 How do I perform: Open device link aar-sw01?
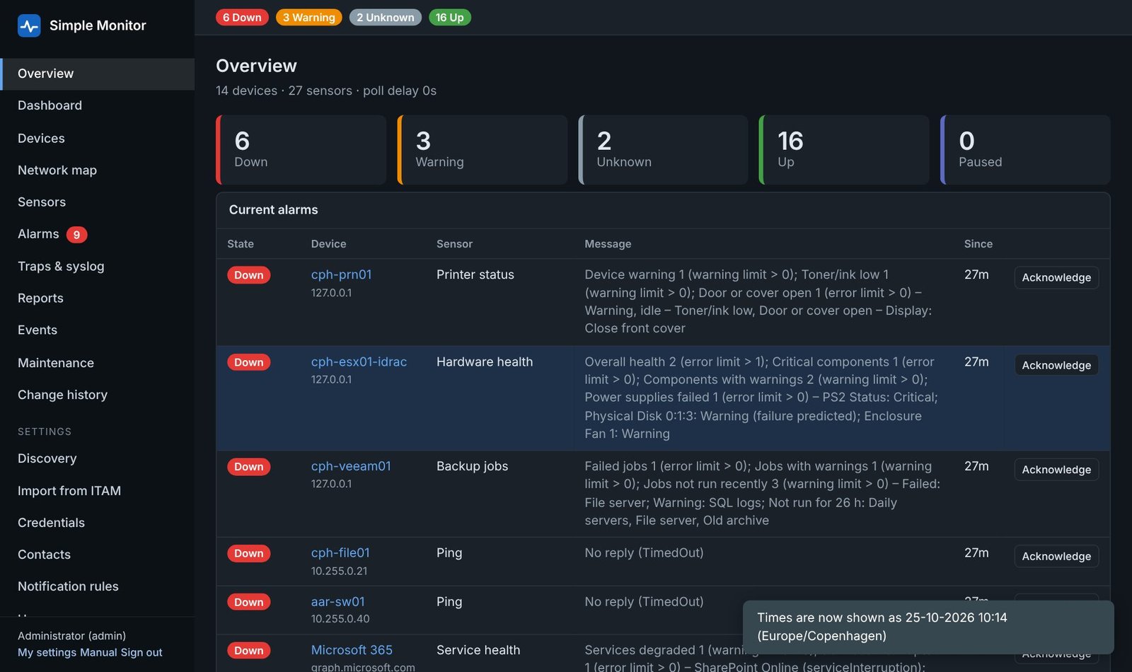pos(338,601)
